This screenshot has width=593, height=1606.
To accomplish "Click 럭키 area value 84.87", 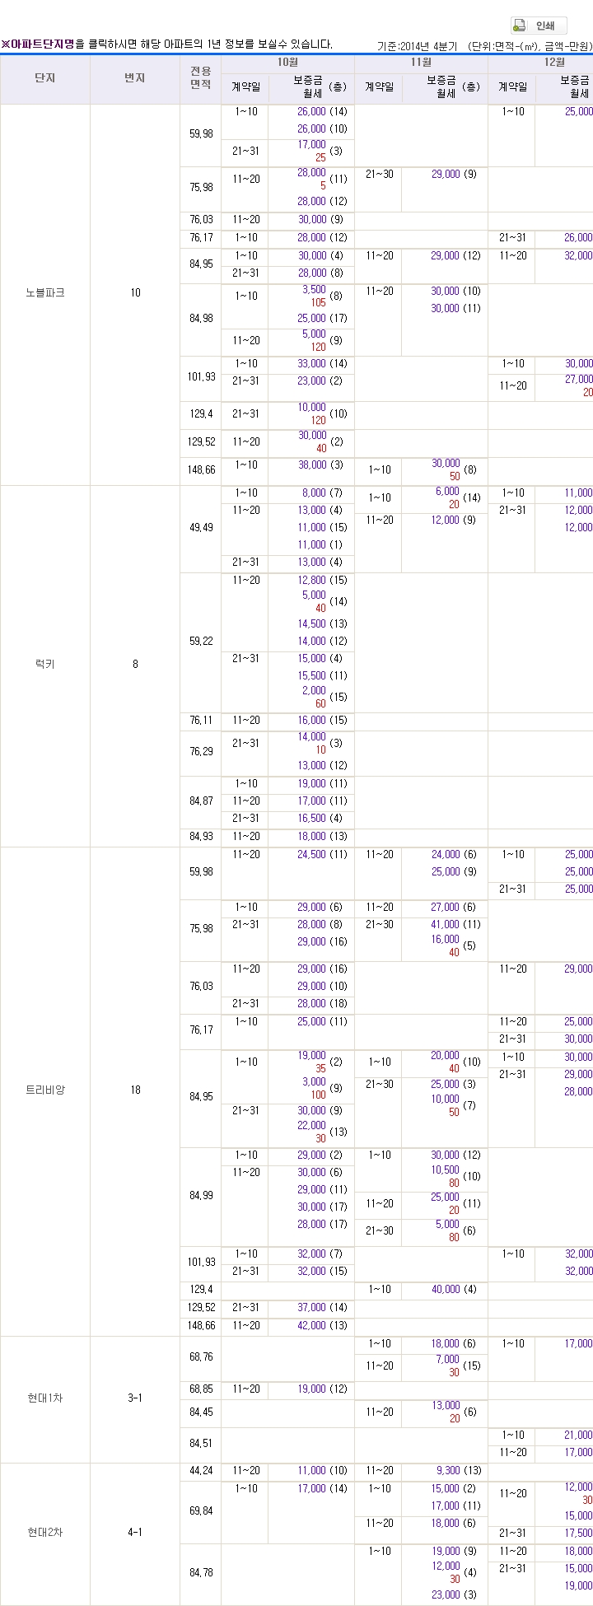I will [x=201, y=801].
